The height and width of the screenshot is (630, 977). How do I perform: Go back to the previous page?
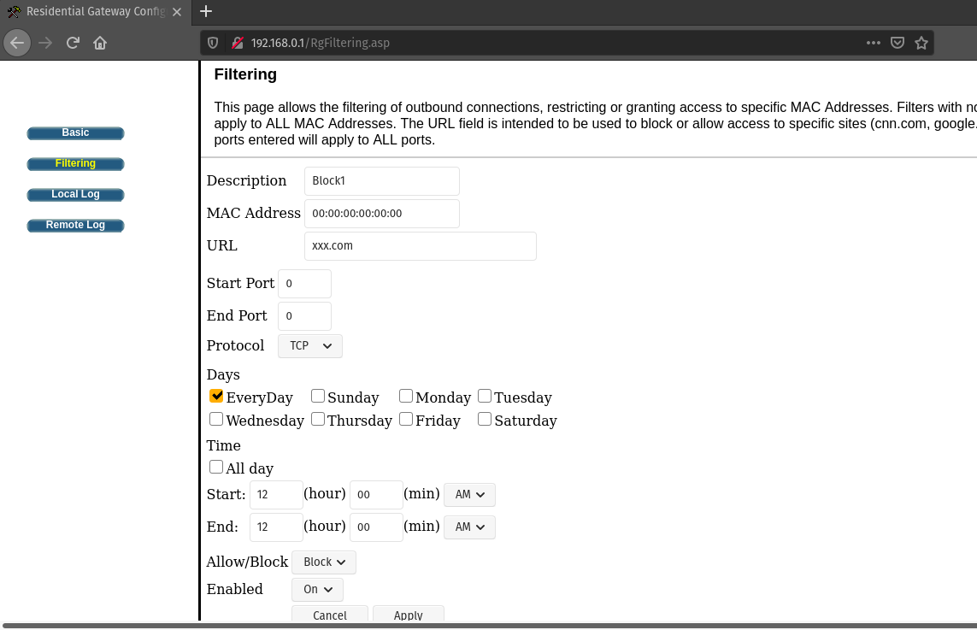click(x=17, y=43)
